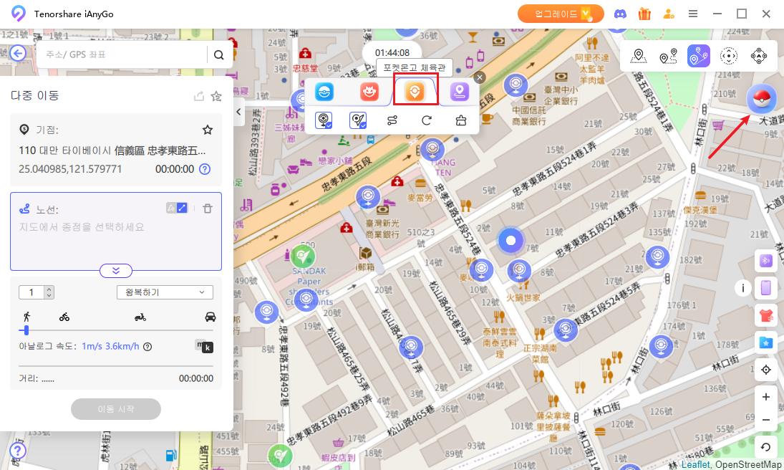Open the gift box icon
The height and width of the screenshot is (470, 784).
644,14
